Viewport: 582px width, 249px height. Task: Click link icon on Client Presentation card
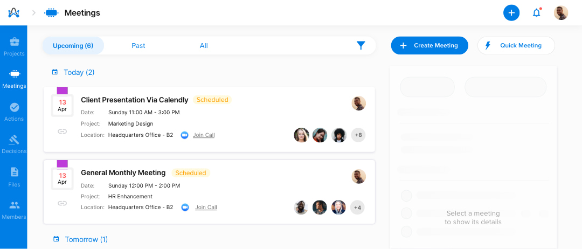62,132
